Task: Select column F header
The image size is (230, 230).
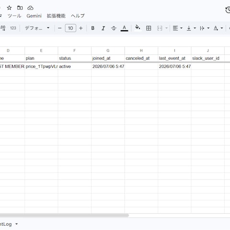Action: pyautogui.click(x=75, y=51)
